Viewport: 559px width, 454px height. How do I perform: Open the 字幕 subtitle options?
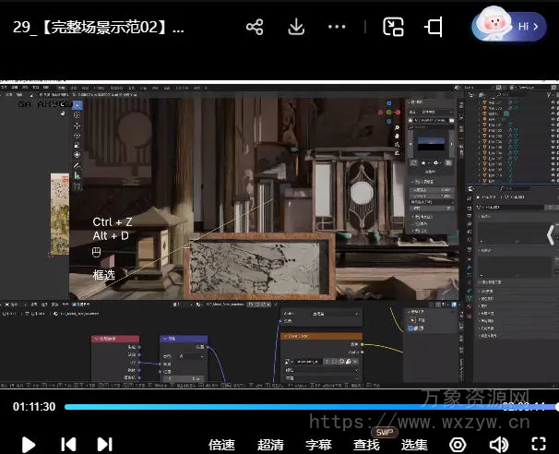coord(318,444)
